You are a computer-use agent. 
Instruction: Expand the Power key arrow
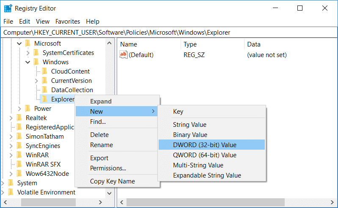pyautogui.click(x=19, y=109)
